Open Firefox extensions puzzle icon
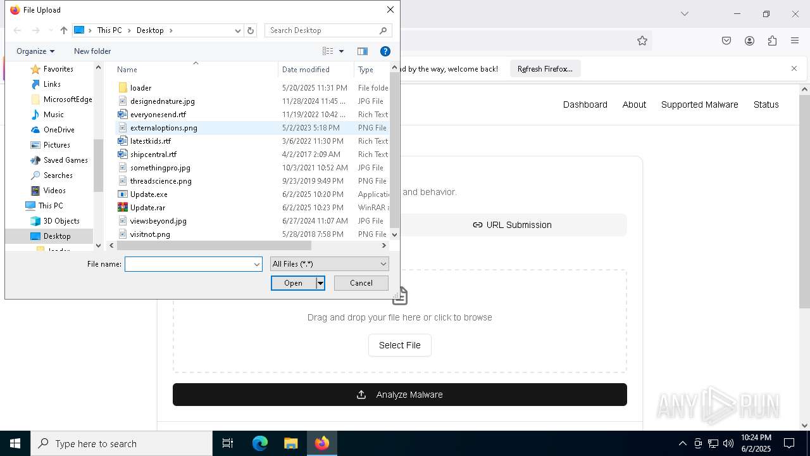 point(772,41)
